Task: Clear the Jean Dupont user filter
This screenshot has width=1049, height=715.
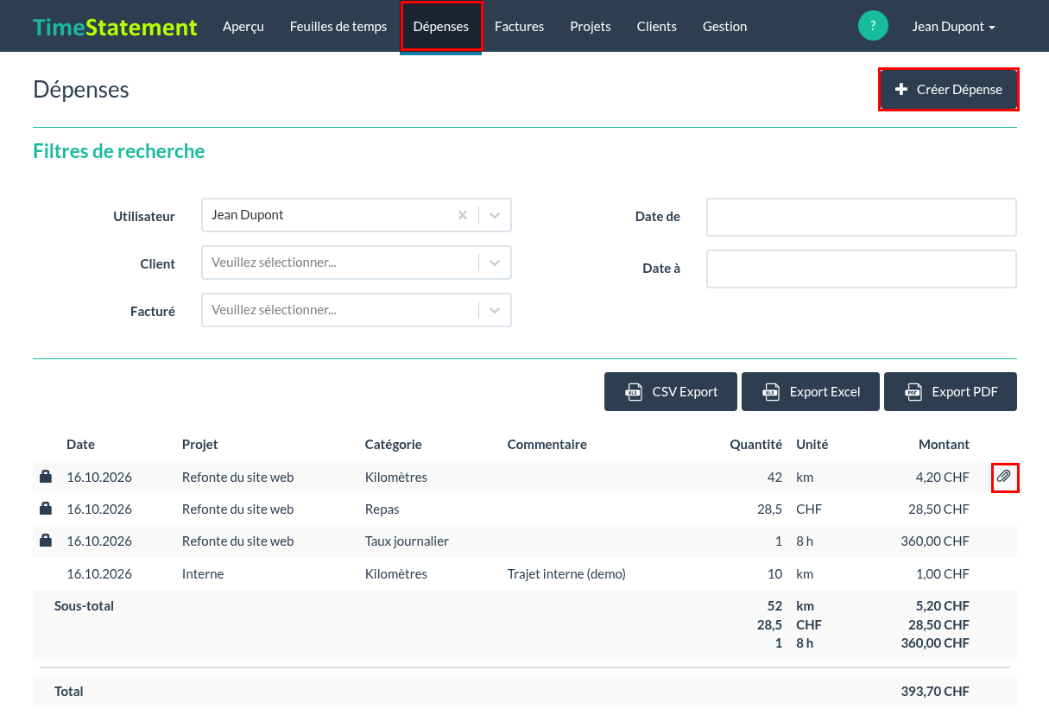Action: point(463,215)
